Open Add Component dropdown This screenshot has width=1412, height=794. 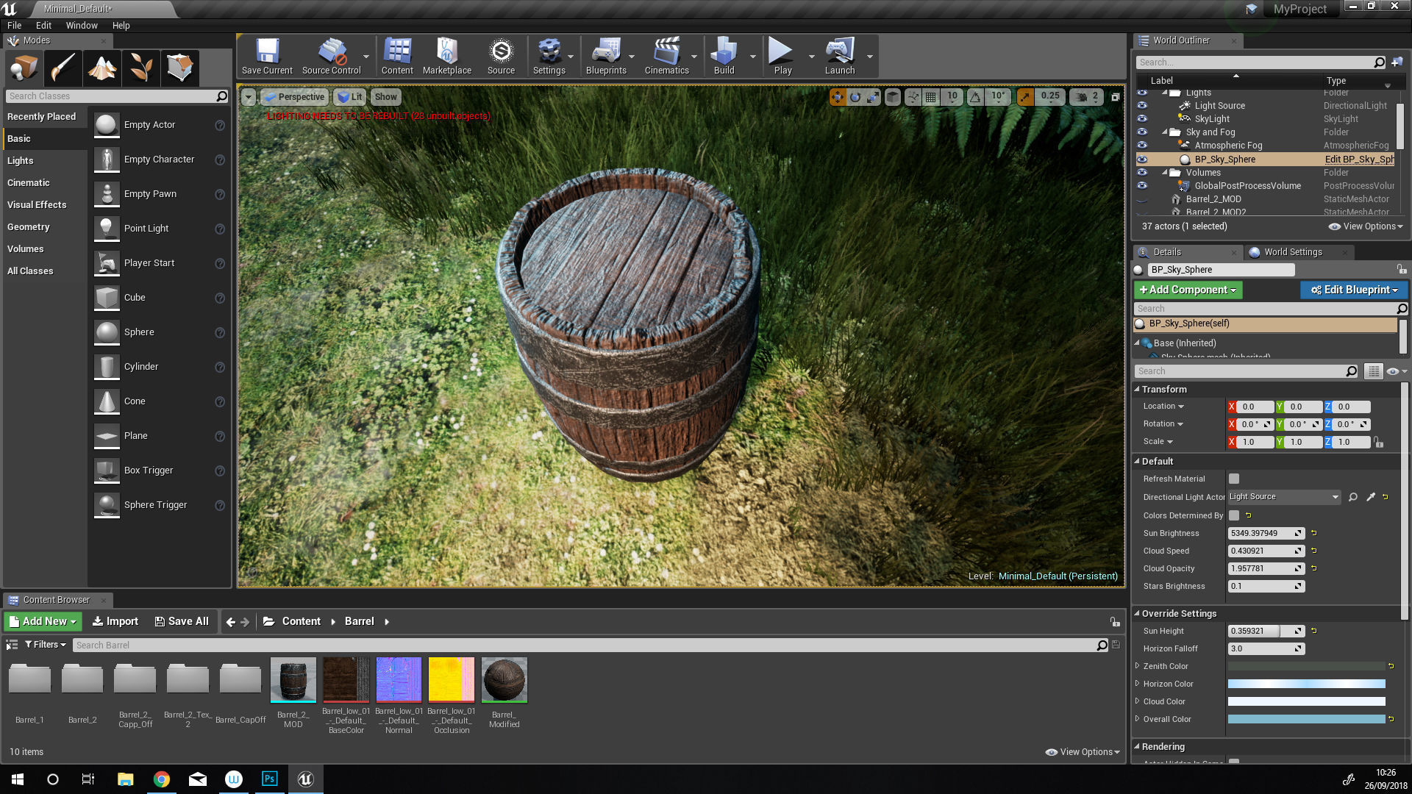1188,290
